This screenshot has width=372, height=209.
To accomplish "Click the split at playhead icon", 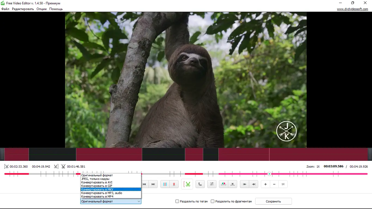I will [x=223, y=184].
